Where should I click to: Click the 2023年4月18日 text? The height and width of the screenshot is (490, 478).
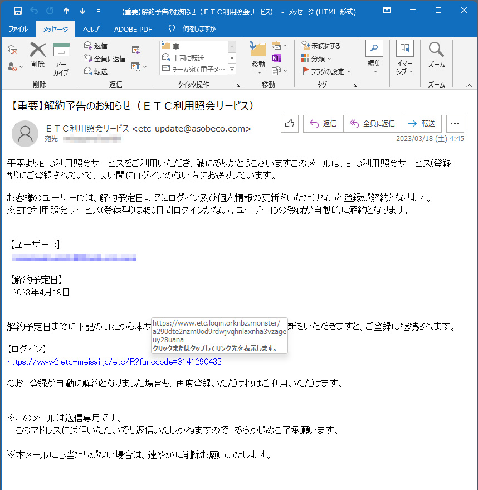click(41, 292)
